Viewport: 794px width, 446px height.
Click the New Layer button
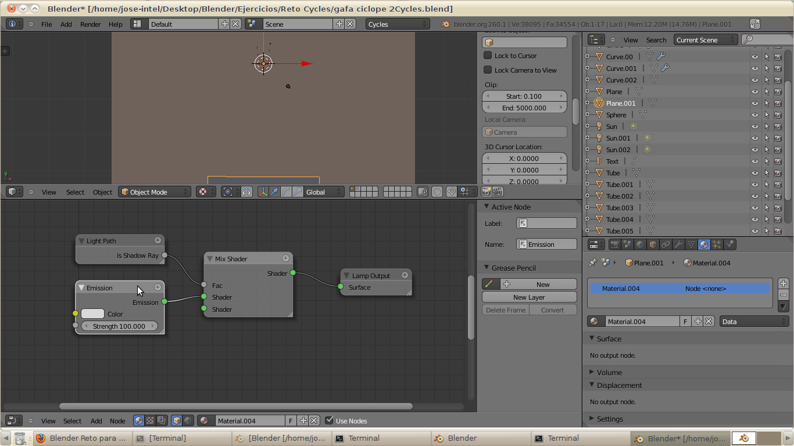(x=529, y=297)
